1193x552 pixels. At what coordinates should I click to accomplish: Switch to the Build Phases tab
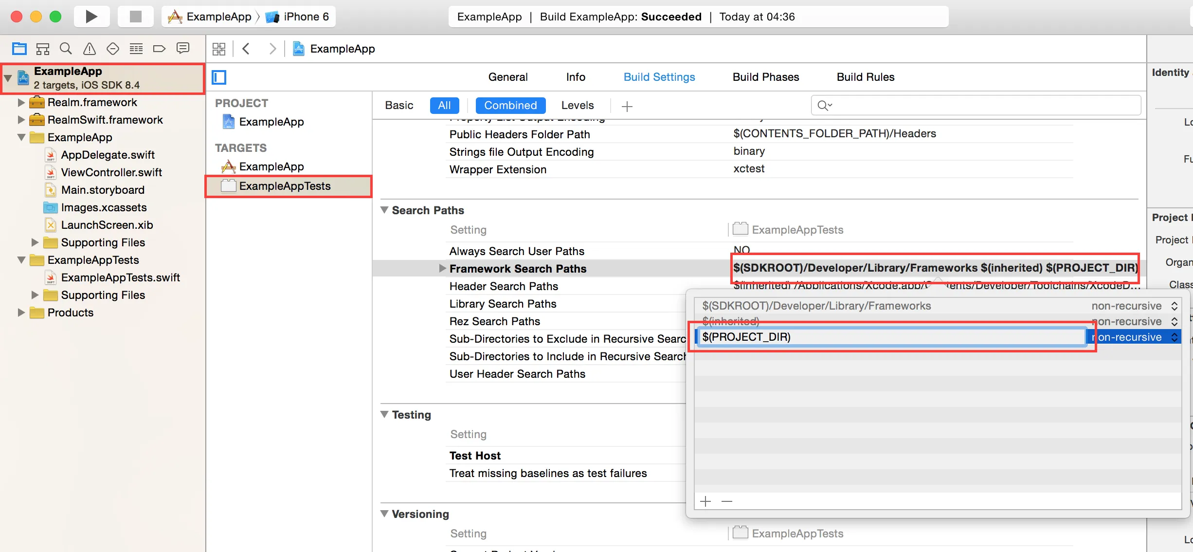765,77
